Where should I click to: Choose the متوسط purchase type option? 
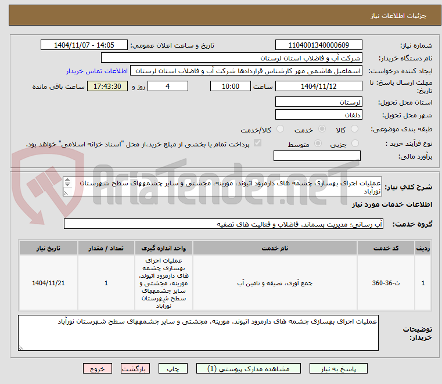318,143
